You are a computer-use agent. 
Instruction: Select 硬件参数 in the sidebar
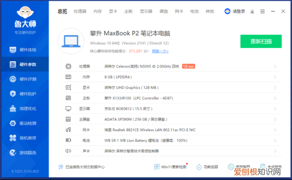point(25,64)
